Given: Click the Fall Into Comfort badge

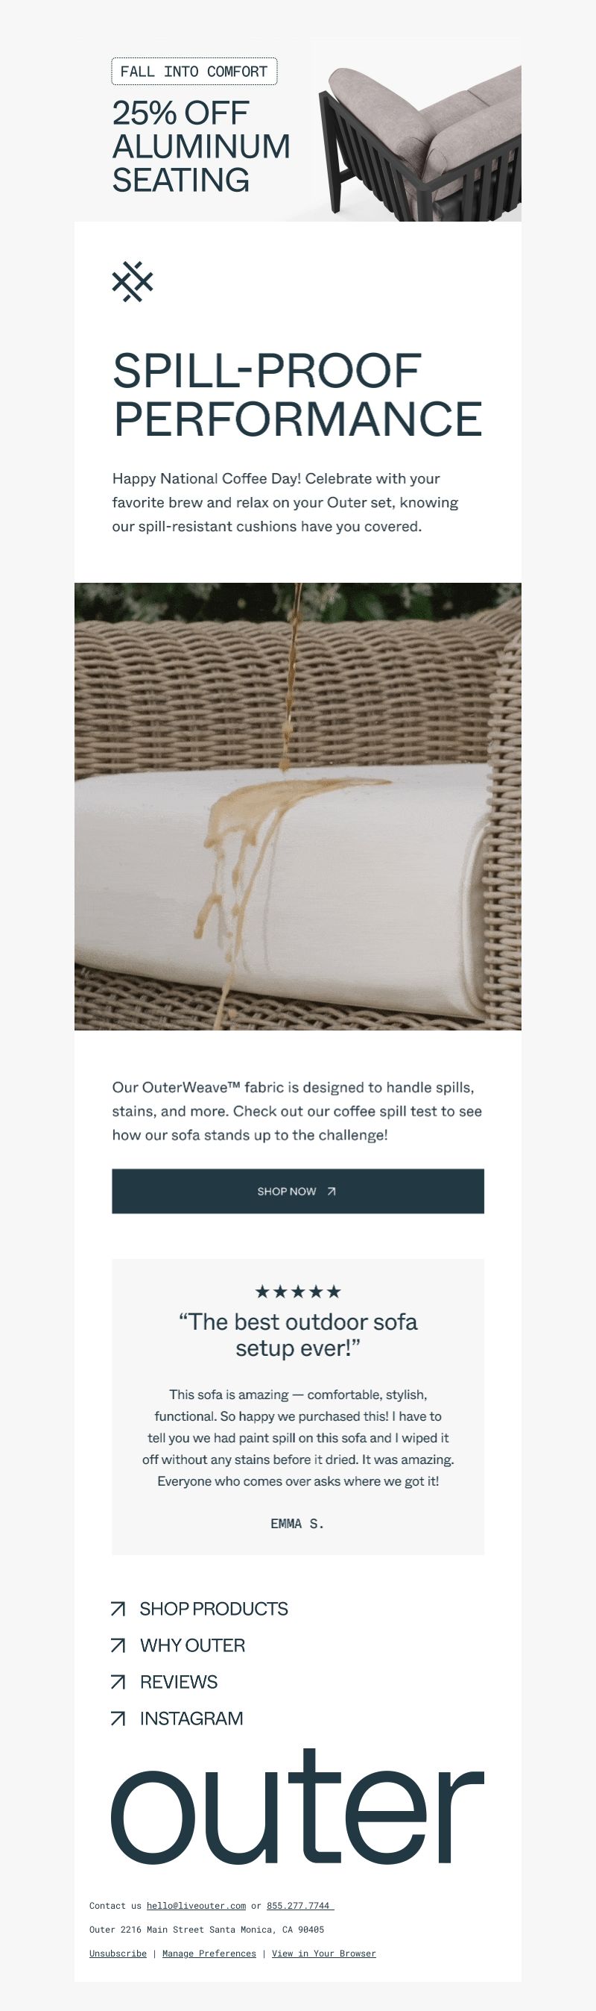Looking at the screenshot, I should tap(194, 71).
